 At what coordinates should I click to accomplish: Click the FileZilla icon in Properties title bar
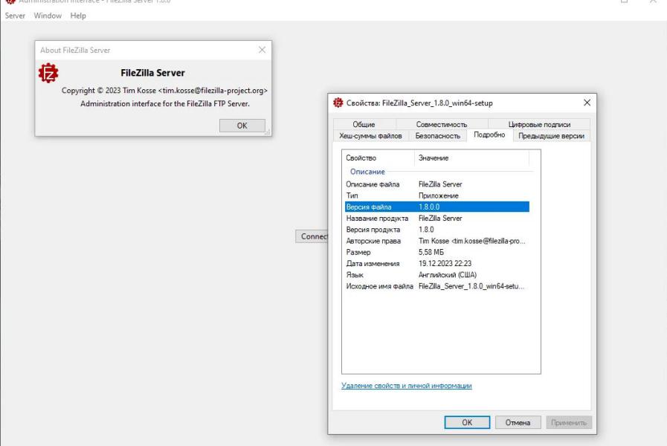coord(338,103)
